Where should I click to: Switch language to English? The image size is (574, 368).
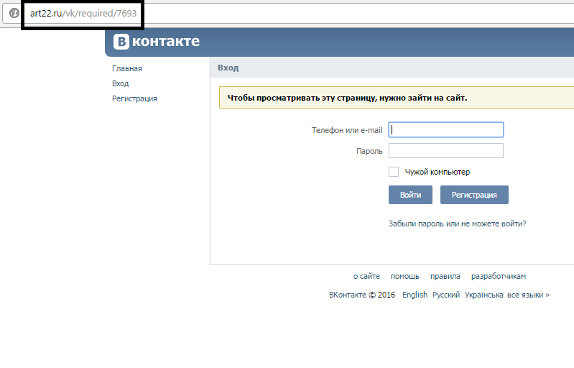click(415, 295)
